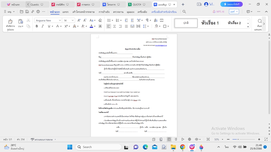Image resolution: width=271 pixels, height=152 pixels.
Task: Apply หัวเรื่อง 1 heading style
Action: pyautogui.click(x=210, y=23)
